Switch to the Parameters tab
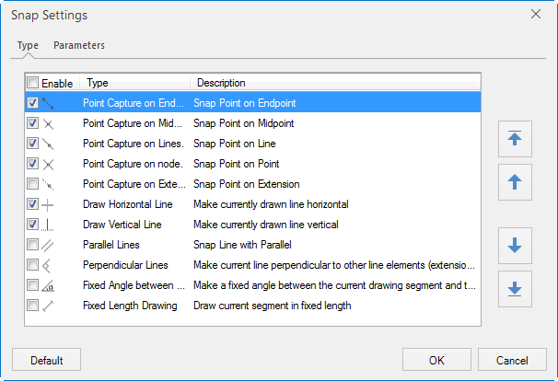Image resolution: width=558 pixels, height=381 pixels. point(78,45)
